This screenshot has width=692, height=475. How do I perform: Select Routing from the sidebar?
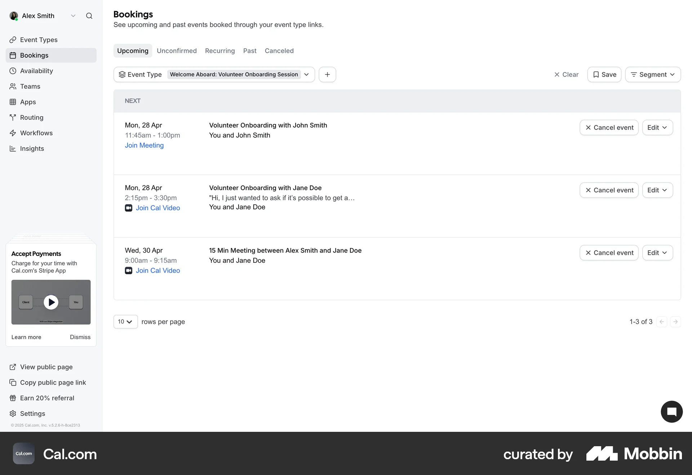click(x=31, y=117)
